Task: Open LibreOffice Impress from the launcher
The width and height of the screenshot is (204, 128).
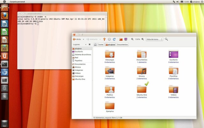Action: point(4,40)
